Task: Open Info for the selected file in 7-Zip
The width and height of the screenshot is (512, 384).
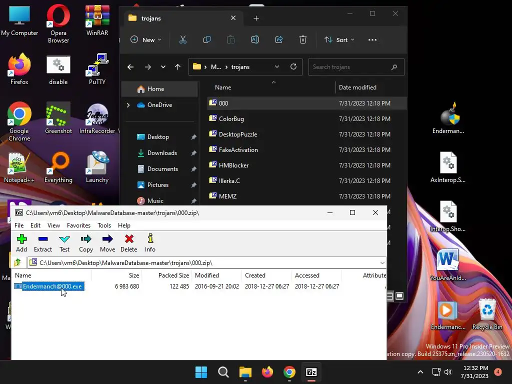Action: click(x=150, y=243)
